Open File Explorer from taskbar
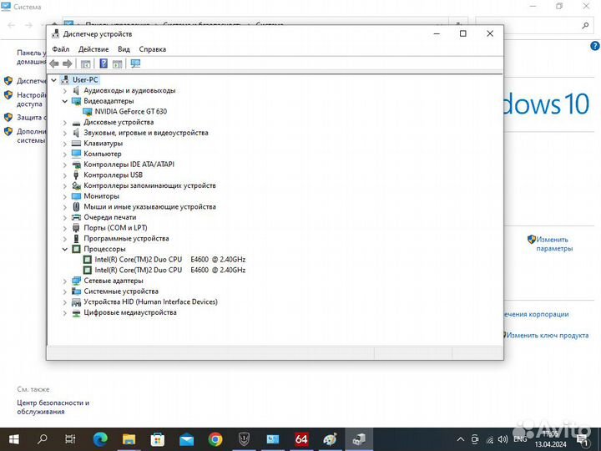The width and height of the screenshot is (601, 451). [x=129, y=439]
